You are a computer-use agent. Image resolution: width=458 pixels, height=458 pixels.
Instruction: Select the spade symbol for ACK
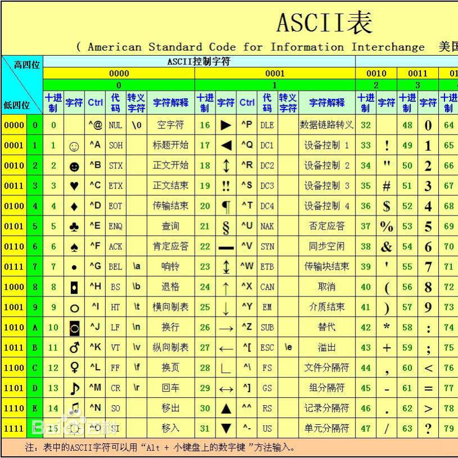coord(74,246)
